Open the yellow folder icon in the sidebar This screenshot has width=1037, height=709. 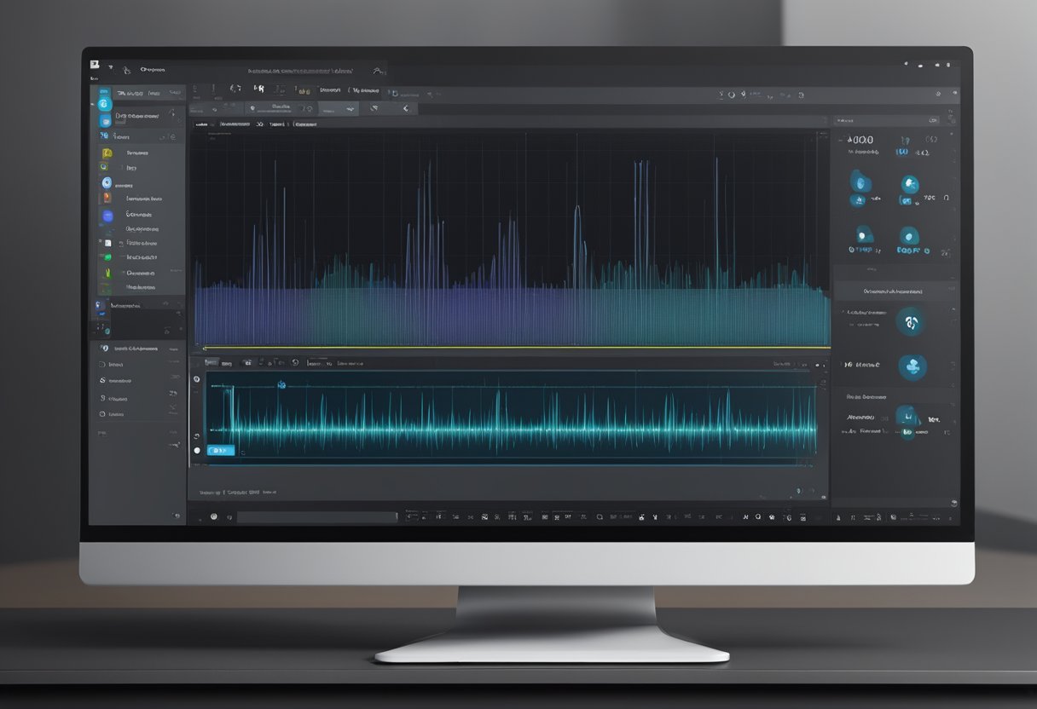(106, 152)
